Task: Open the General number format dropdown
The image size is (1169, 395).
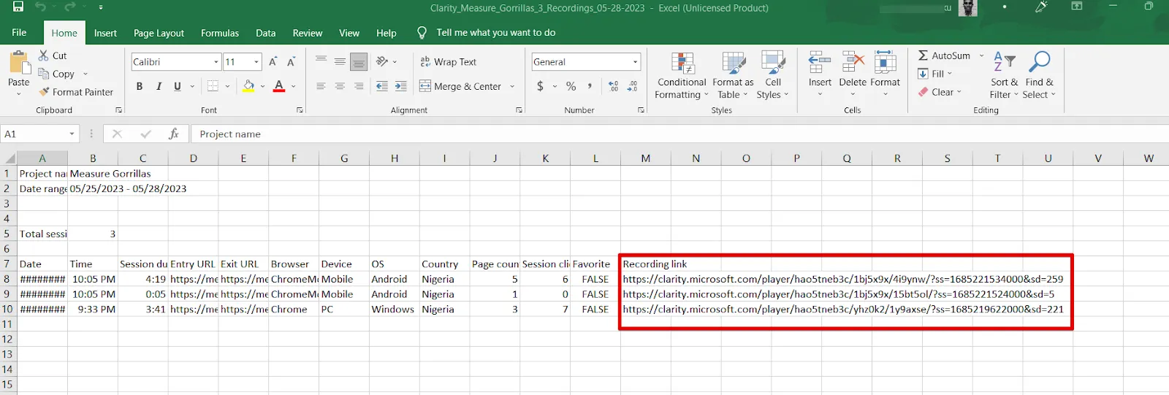Action: [636, 62]
